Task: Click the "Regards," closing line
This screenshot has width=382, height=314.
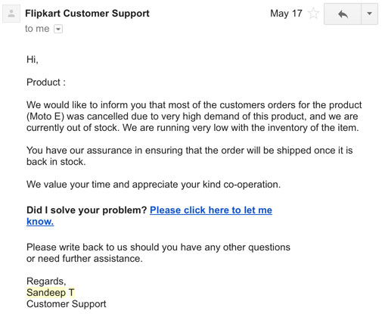Action: tap(46, 281)
